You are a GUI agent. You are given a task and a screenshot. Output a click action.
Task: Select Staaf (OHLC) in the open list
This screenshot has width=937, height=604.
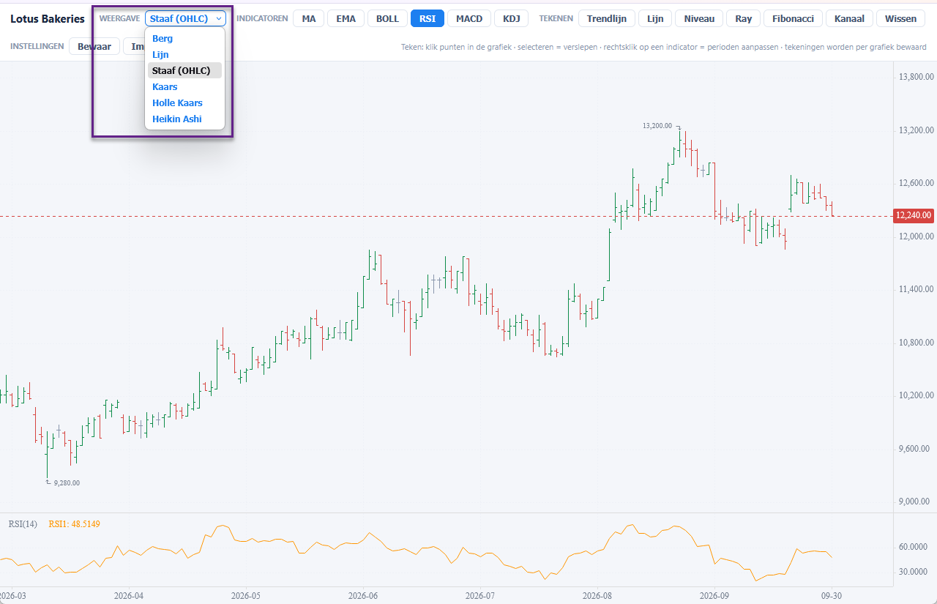(x=184, y=70)
